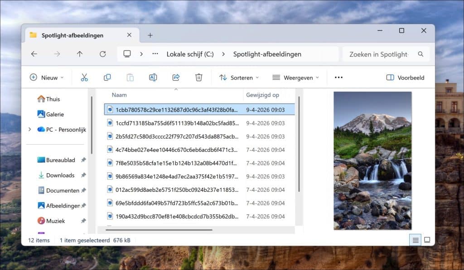Cut the selected file using scissors icon

pyautogui.click(x=84, y=77)
